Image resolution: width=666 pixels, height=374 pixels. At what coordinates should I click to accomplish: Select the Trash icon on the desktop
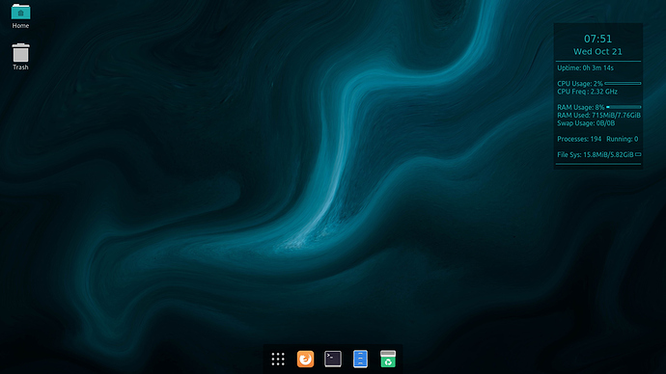point(20,53)
